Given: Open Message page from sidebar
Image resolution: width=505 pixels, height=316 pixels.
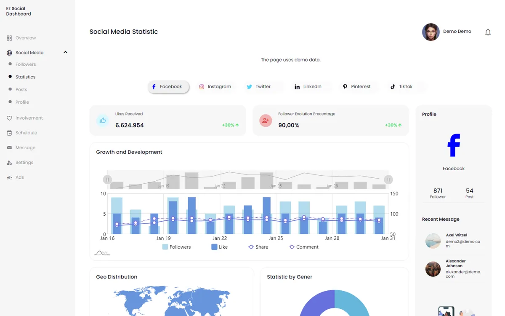Looking at the screenshot, I should pyautogui.click(x=25, y=148).
